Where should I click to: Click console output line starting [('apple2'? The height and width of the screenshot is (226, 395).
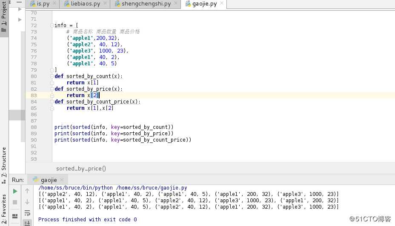coord(189,194)
